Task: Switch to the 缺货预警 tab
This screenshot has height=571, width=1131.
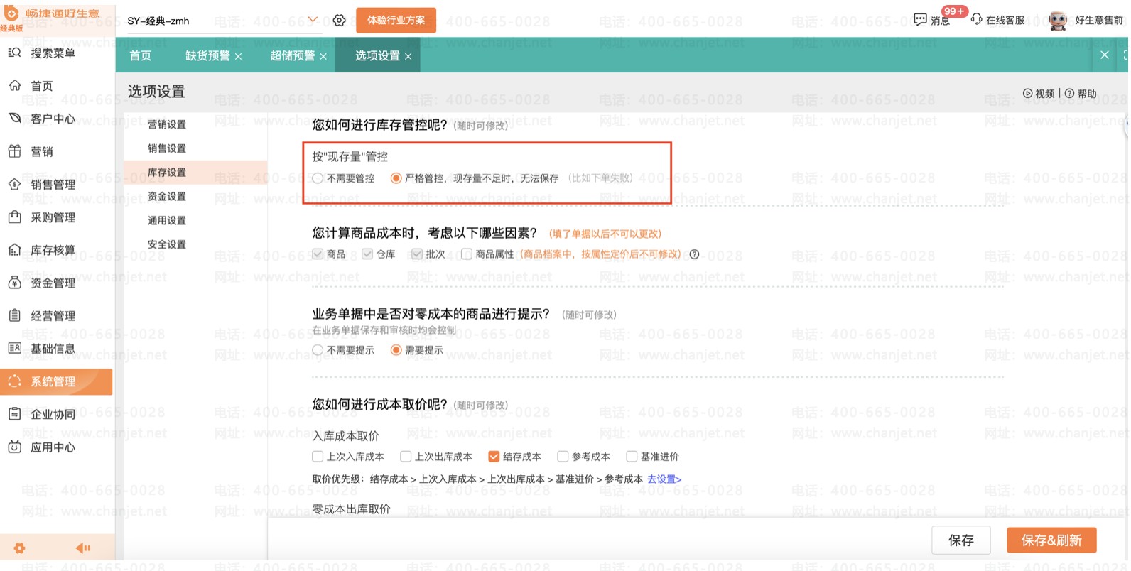Action: [207, 55]
